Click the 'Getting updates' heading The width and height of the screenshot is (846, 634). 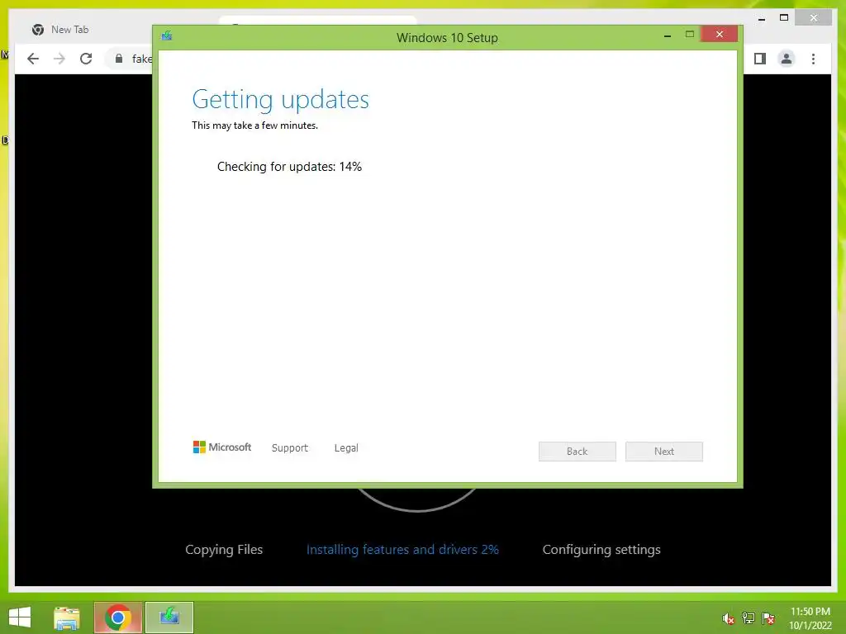(x=281, y=100)
